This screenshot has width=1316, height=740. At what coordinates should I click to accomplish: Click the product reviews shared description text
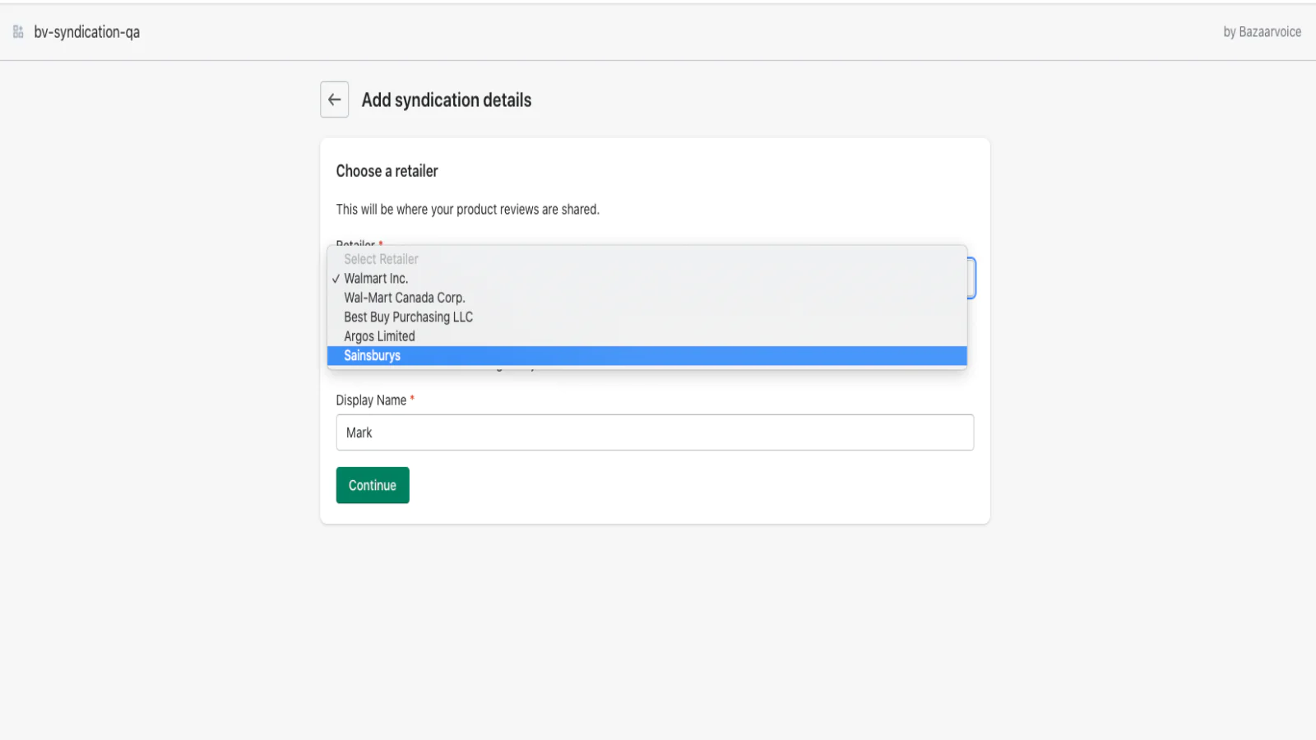click(x=467, y=210)
